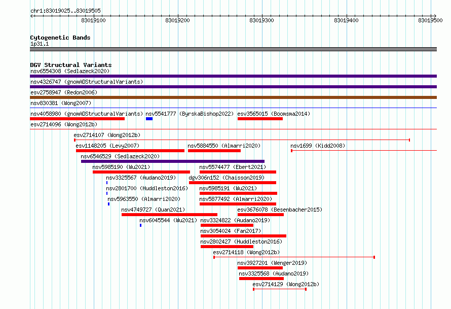This screenshot has height=309, width=451.
Task: Click the nsv5541777 (ByrskaBishop2022) label
Action: [190, 114]
